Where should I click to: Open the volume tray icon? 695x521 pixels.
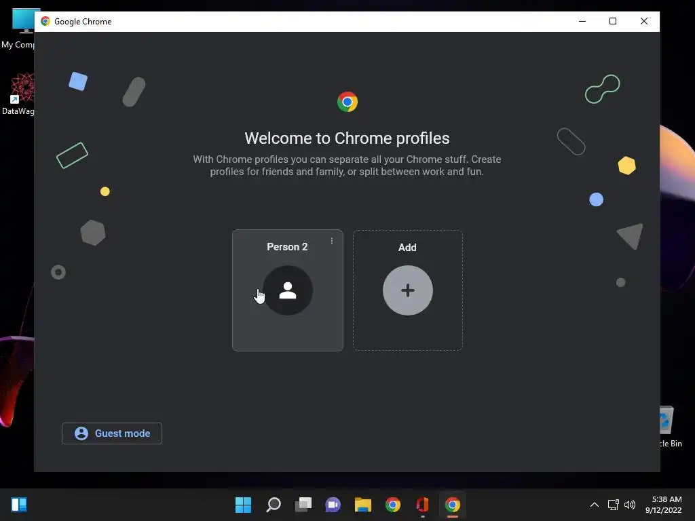(x=629, y=505)
